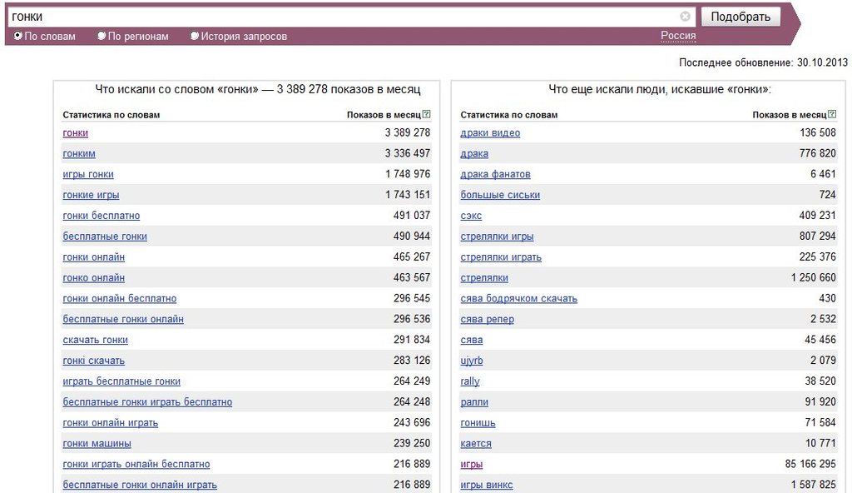Open the 'драки видео' related query
Viewport: 852px width, 493px height.
pyautogui.click(x=490, y=132)
